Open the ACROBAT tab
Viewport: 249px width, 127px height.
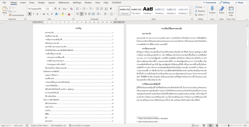(116, 3)
